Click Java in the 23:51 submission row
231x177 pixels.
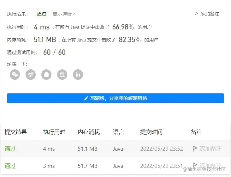click(118, 166)
